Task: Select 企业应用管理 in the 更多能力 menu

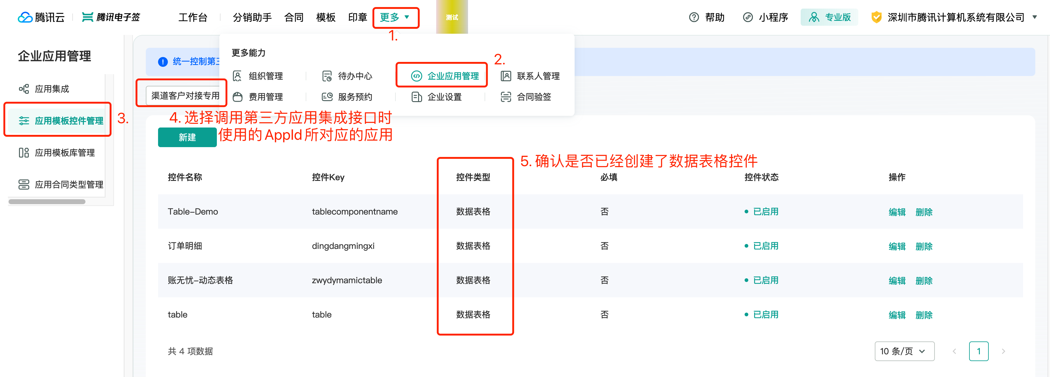Action: pos(444,76)
